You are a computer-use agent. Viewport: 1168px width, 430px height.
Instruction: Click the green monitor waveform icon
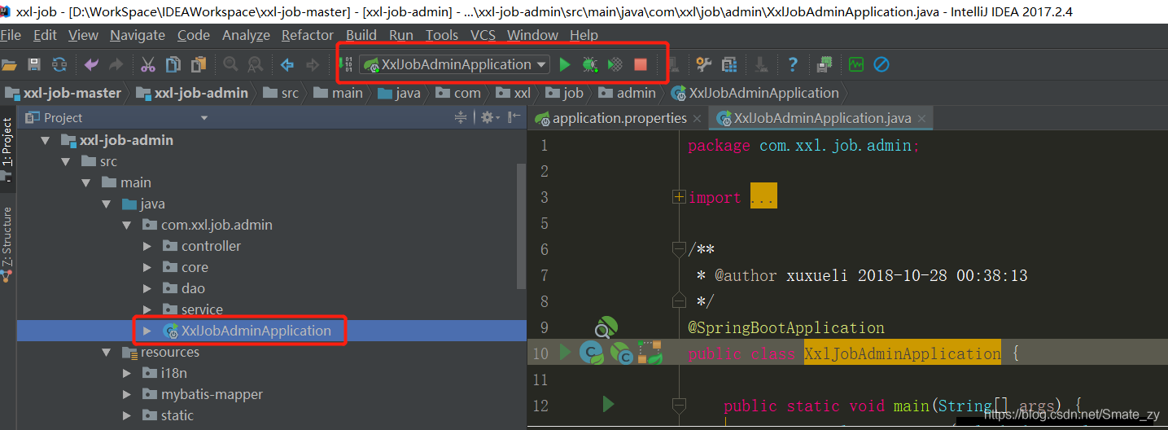(855, 64)
